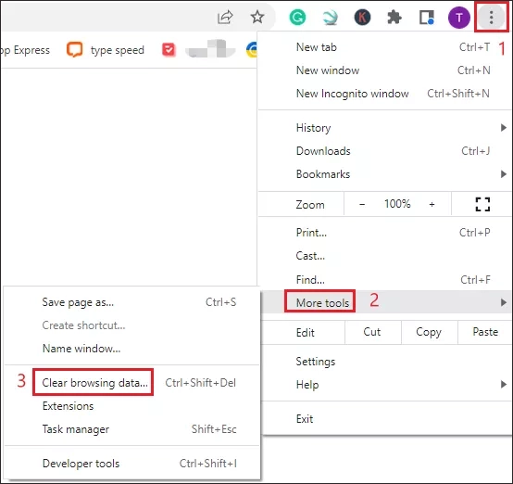Click the side panel icon in toolbar
513x484 pixels.
(427, 17)
